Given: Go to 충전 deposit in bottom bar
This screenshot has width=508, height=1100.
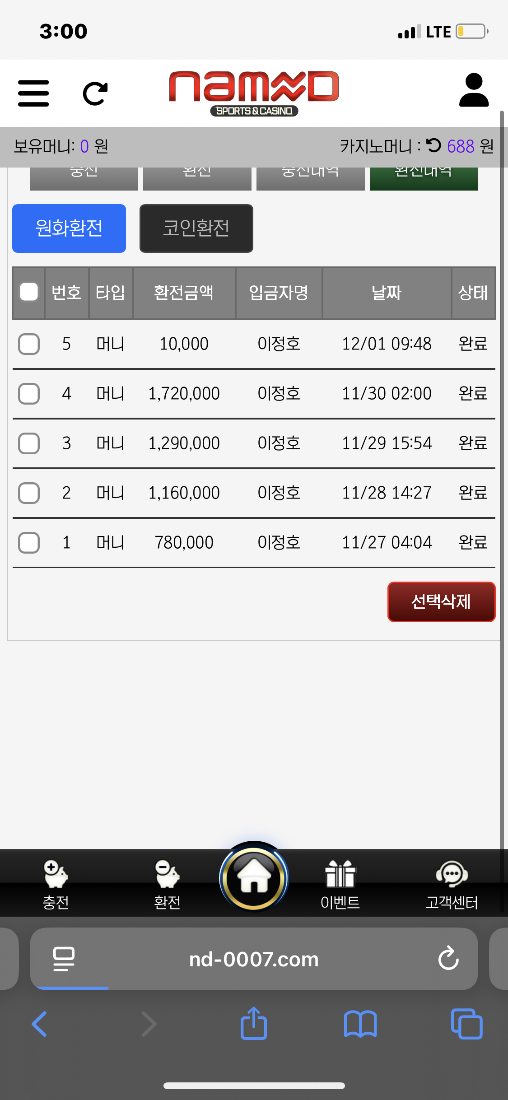Looking at the screenshot, I should 56,884.
